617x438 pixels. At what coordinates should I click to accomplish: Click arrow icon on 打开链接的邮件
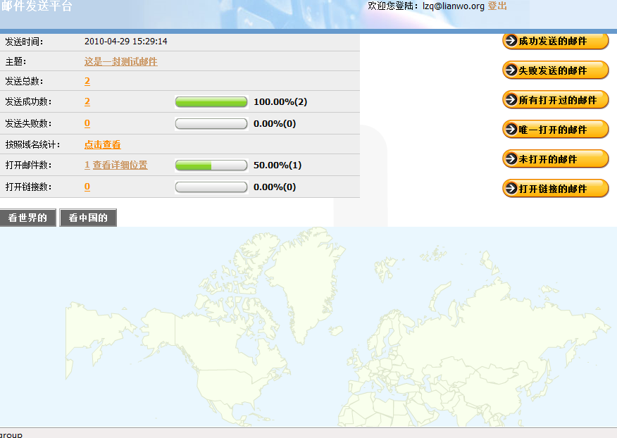(x=511, y=189)
